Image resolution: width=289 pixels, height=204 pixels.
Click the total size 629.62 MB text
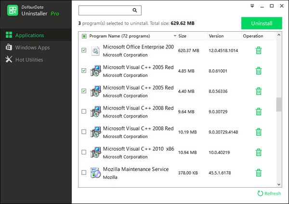point(183,24)
